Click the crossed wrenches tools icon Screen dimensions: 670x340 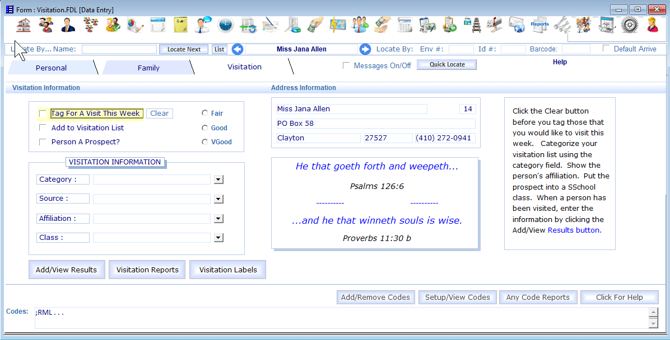tap(562, 25)
